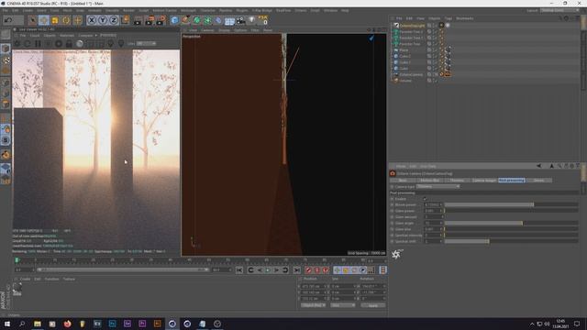Click the Floor environment toolbar icon
587x330 pixels.
(x=229, y=20)
